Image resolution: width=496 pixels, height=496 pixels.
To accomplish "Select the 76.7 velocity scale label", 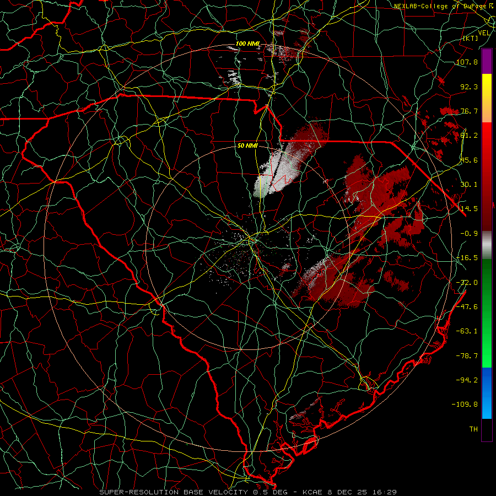I will [x=469, y=111].
